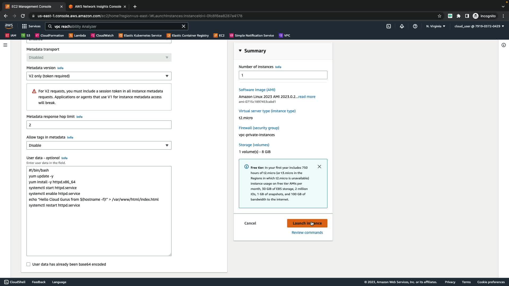Screen dimensions: 509x286
Task: Open the N. Virginia region selector
Action: (x=436, y=26)
